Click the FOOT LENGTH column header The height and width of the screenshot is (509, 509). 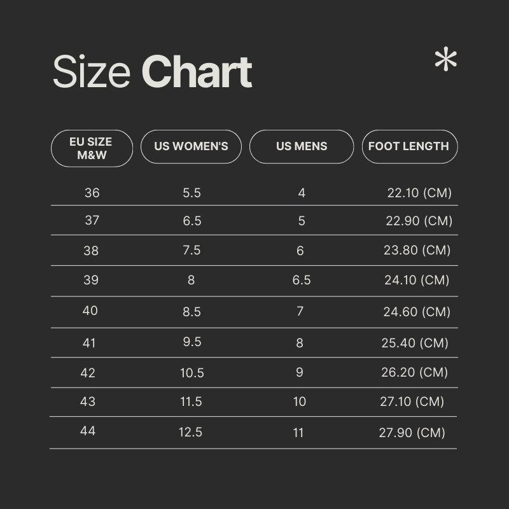410,147
